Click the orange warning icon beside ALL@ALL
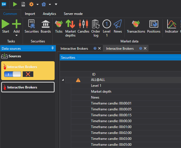 pos(78,80)
